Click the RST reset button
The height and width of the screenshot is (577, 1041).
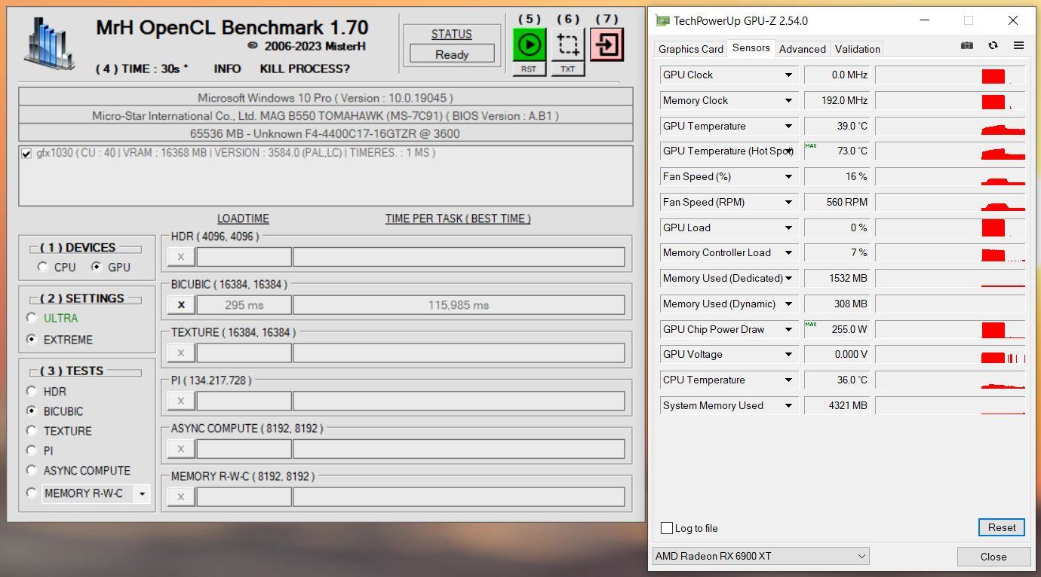pyautogui.click(x=529, y=69)
